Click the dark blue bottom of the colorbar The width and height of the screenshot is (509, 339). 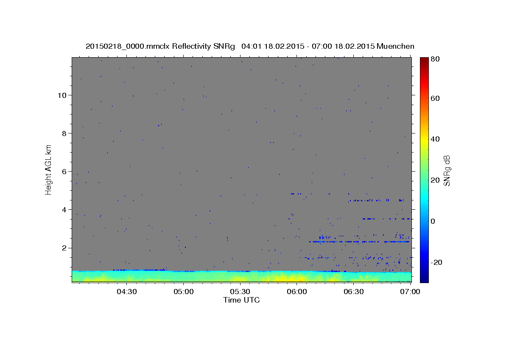click(x=424, y=279)
